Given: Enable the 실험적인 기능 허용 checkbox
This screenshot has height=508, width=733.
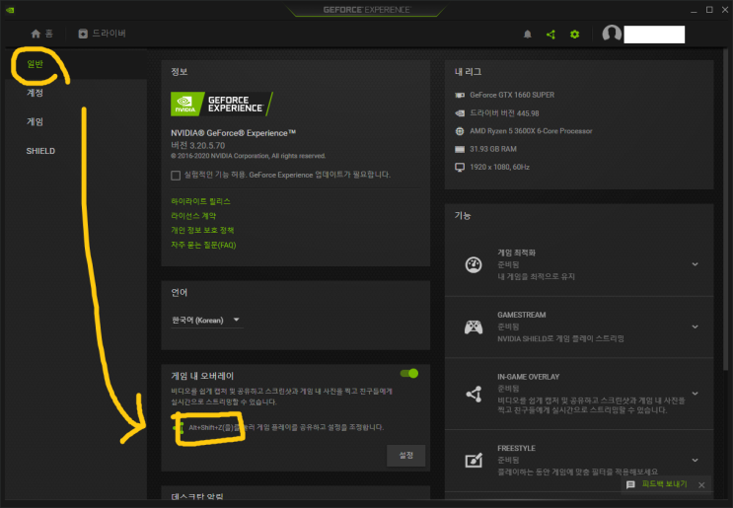Looking at the screenshot, I should point(176,176).
